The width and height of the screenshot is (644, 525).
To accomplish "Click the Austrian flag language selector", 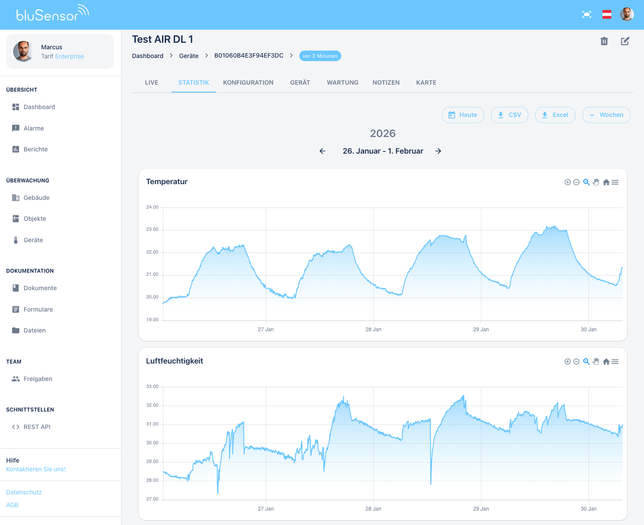I will [x=607, y=14].
